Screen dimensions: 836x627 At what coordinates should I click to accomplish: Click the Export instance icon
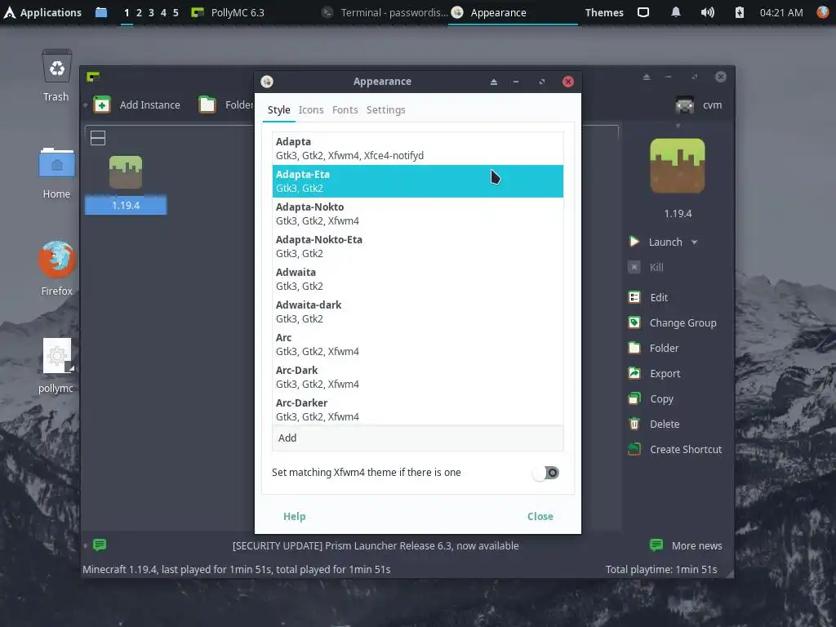click(634, 373)
